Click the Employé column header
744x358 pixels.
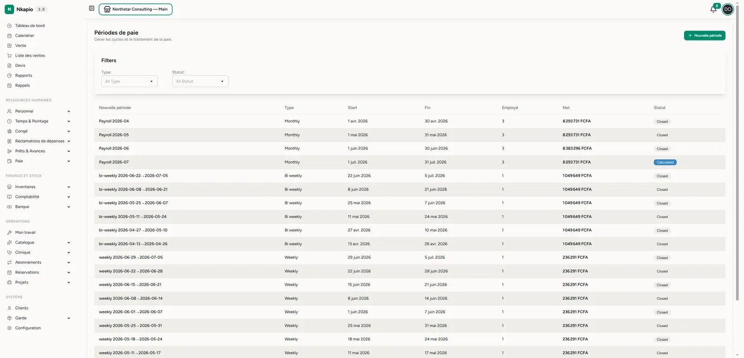[x=510, y=108]
